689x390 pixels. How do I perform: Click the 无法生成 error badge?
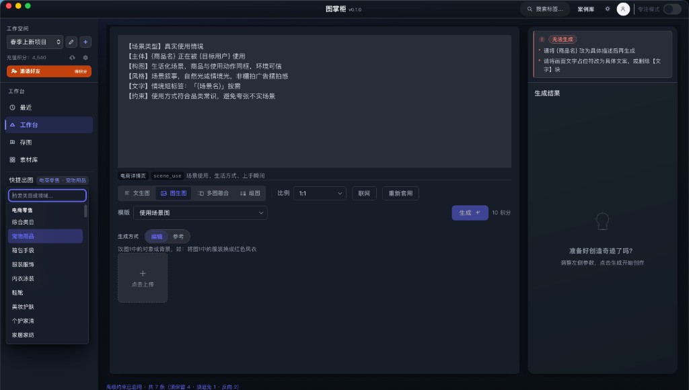563,39
